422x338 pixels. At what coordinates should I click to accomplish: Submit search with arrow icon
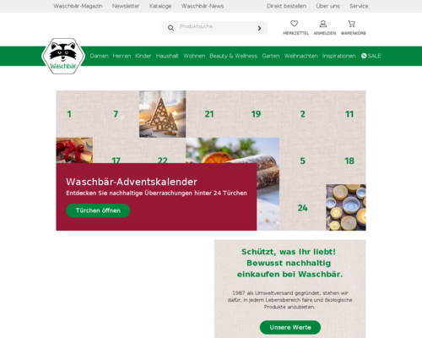point(259,28)
